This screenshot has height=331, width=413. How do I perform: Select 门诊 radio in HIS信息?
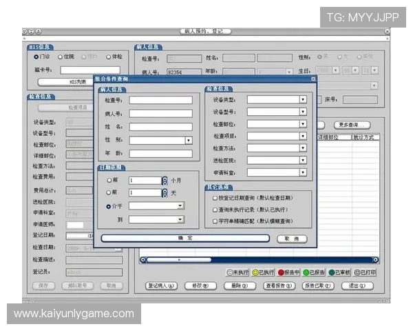pyautogui.click(x=36, y=57)
